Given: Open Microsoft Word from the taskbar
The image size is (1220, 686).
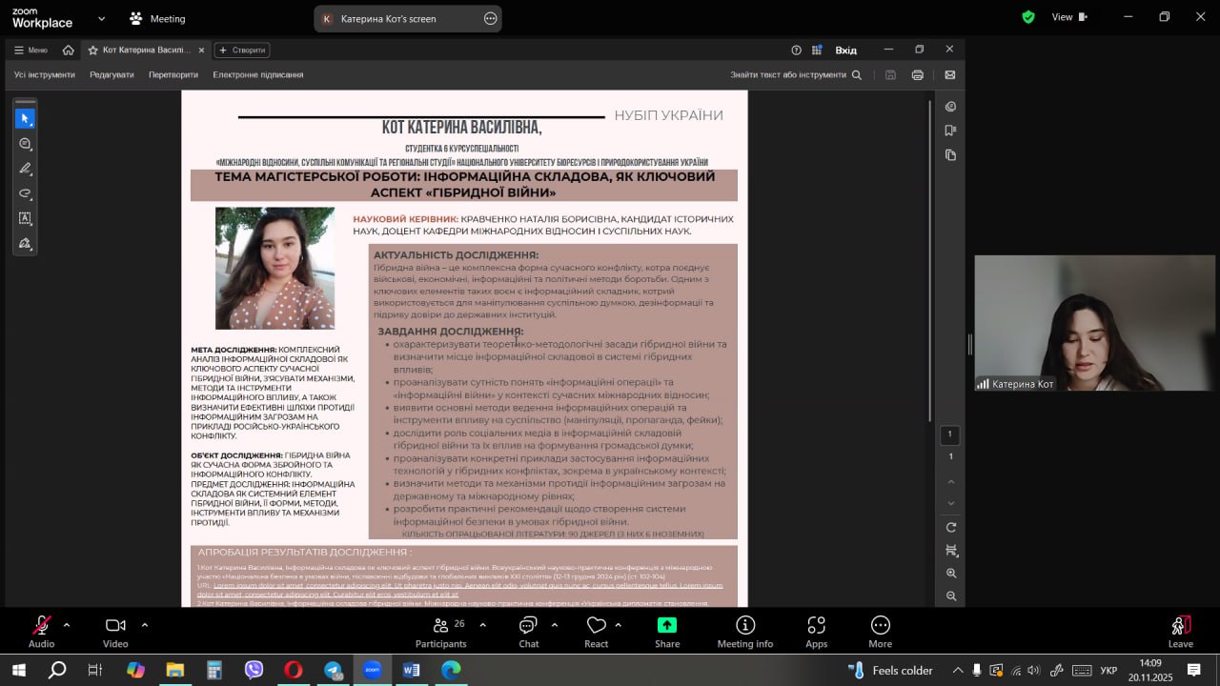Looking at the screenshot, I should (x=411, y=670).
